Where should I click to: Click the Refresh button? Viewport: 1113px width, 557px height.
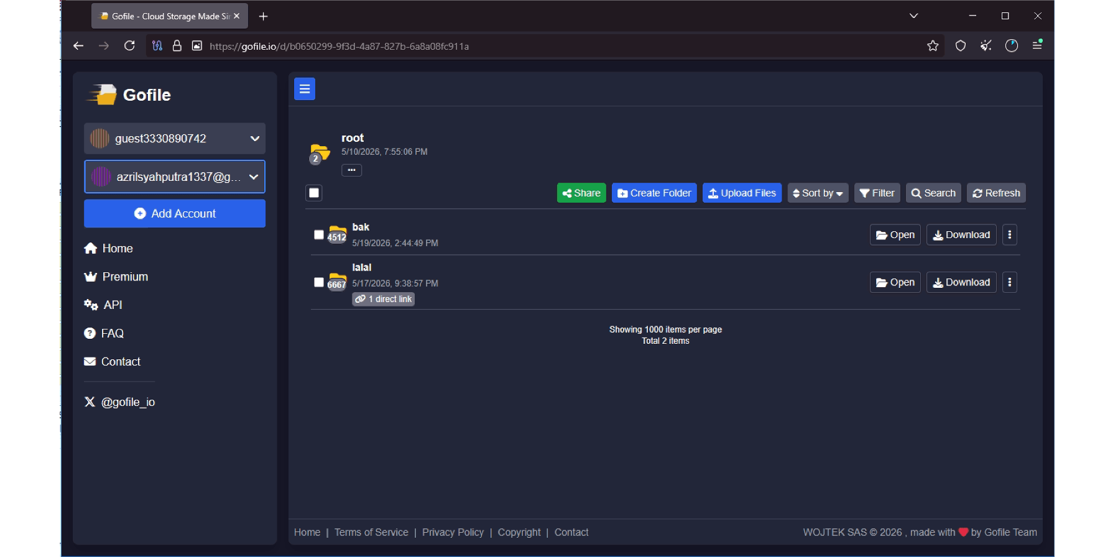996,193
